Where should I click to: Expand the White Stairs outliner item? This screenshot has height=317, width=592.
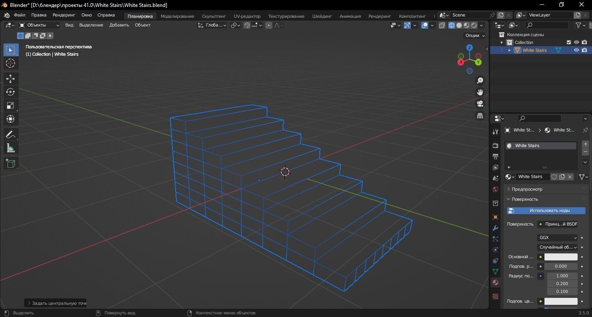click(x=510, y=50)
